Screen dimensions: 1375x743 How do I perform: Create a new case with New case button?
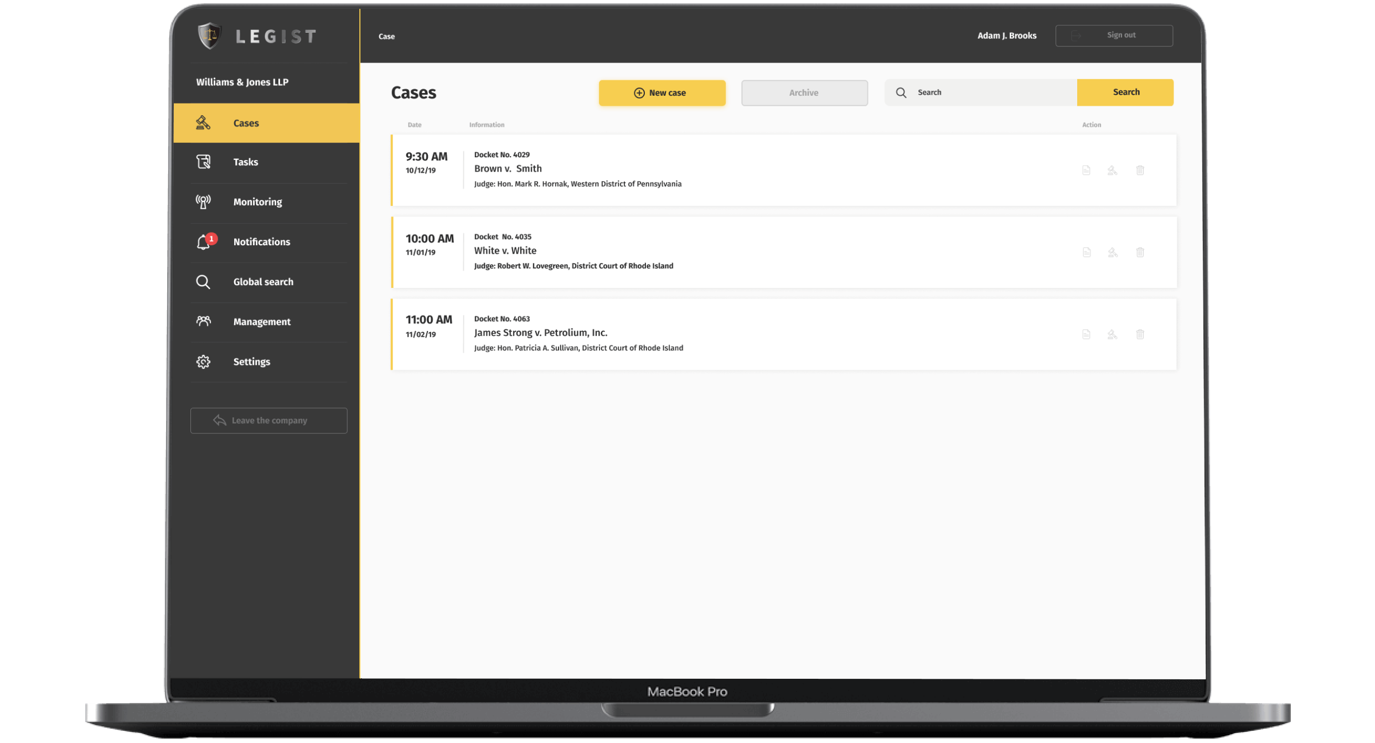661,92
